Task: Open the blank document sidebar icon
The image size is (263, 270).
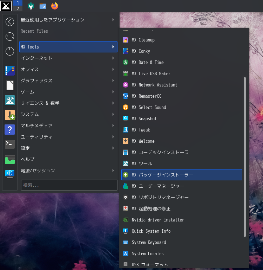Action: [x=10, y=85]
